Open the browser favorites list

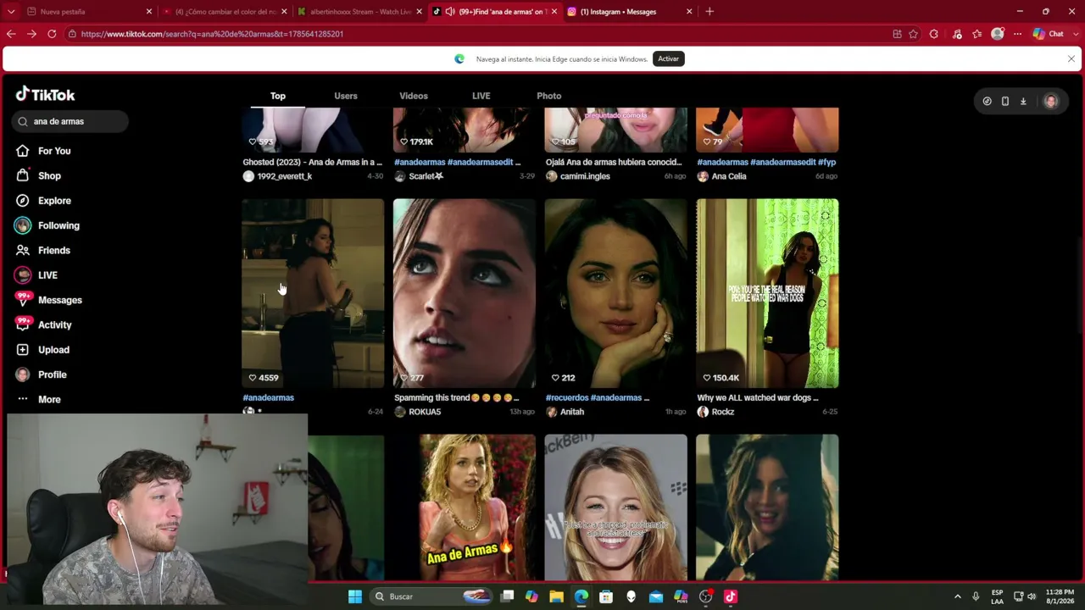point(977,34)
